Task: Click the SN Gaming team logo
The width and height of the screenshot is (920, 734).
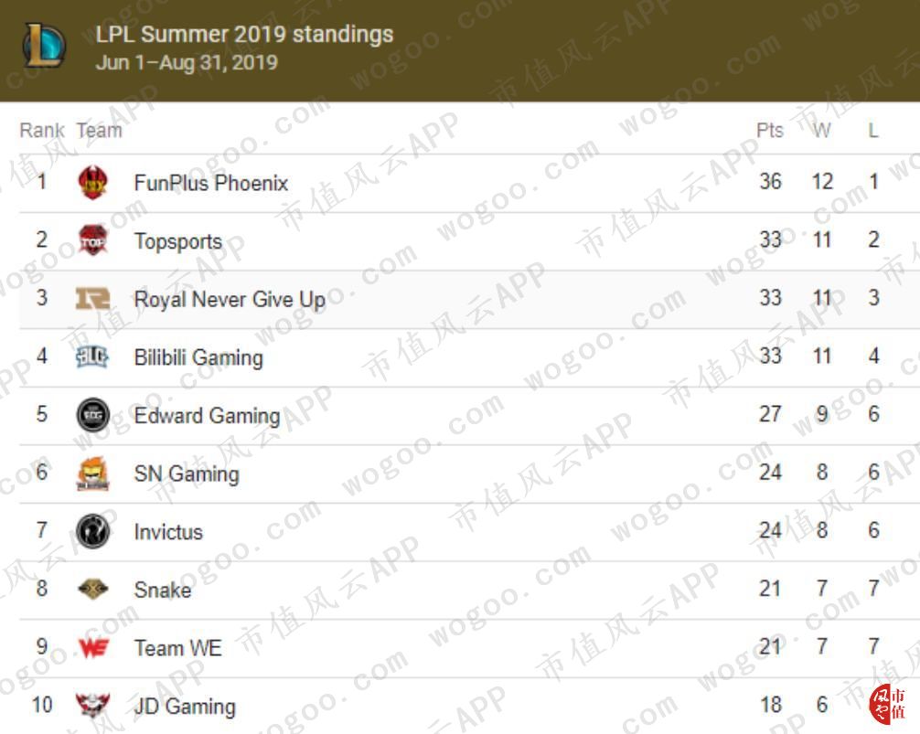Action: coord(92,473)
